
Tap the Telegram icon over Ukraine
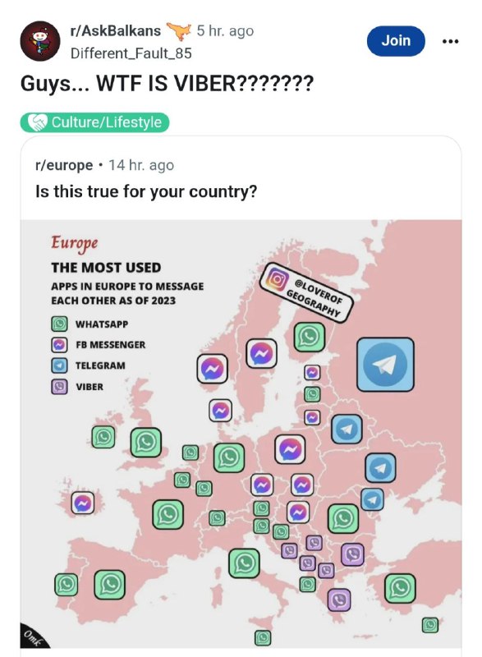380,467
